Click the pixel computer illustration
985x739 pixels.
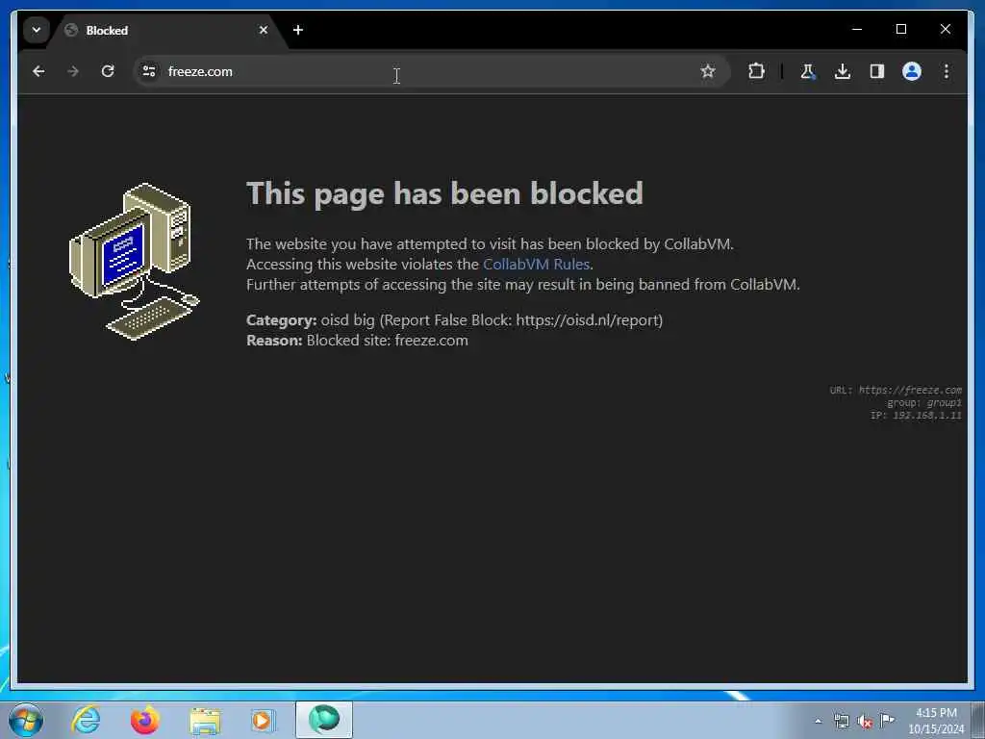[x=134, y=262]
